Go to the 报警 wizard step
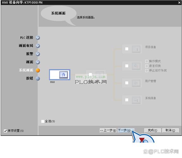 [30, 54]
